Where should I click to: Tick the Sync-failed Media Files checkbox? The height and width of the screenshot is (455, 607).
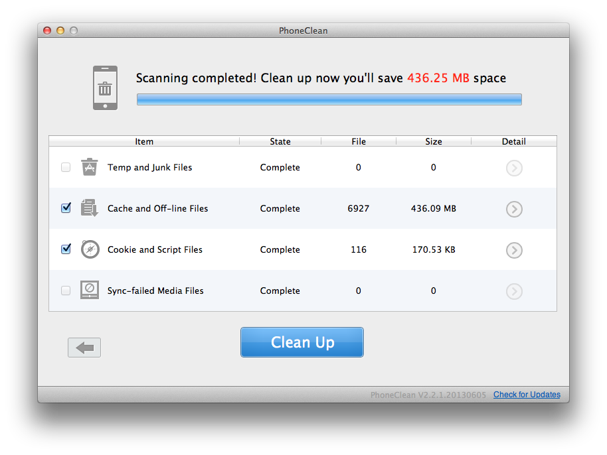[66, 291]
